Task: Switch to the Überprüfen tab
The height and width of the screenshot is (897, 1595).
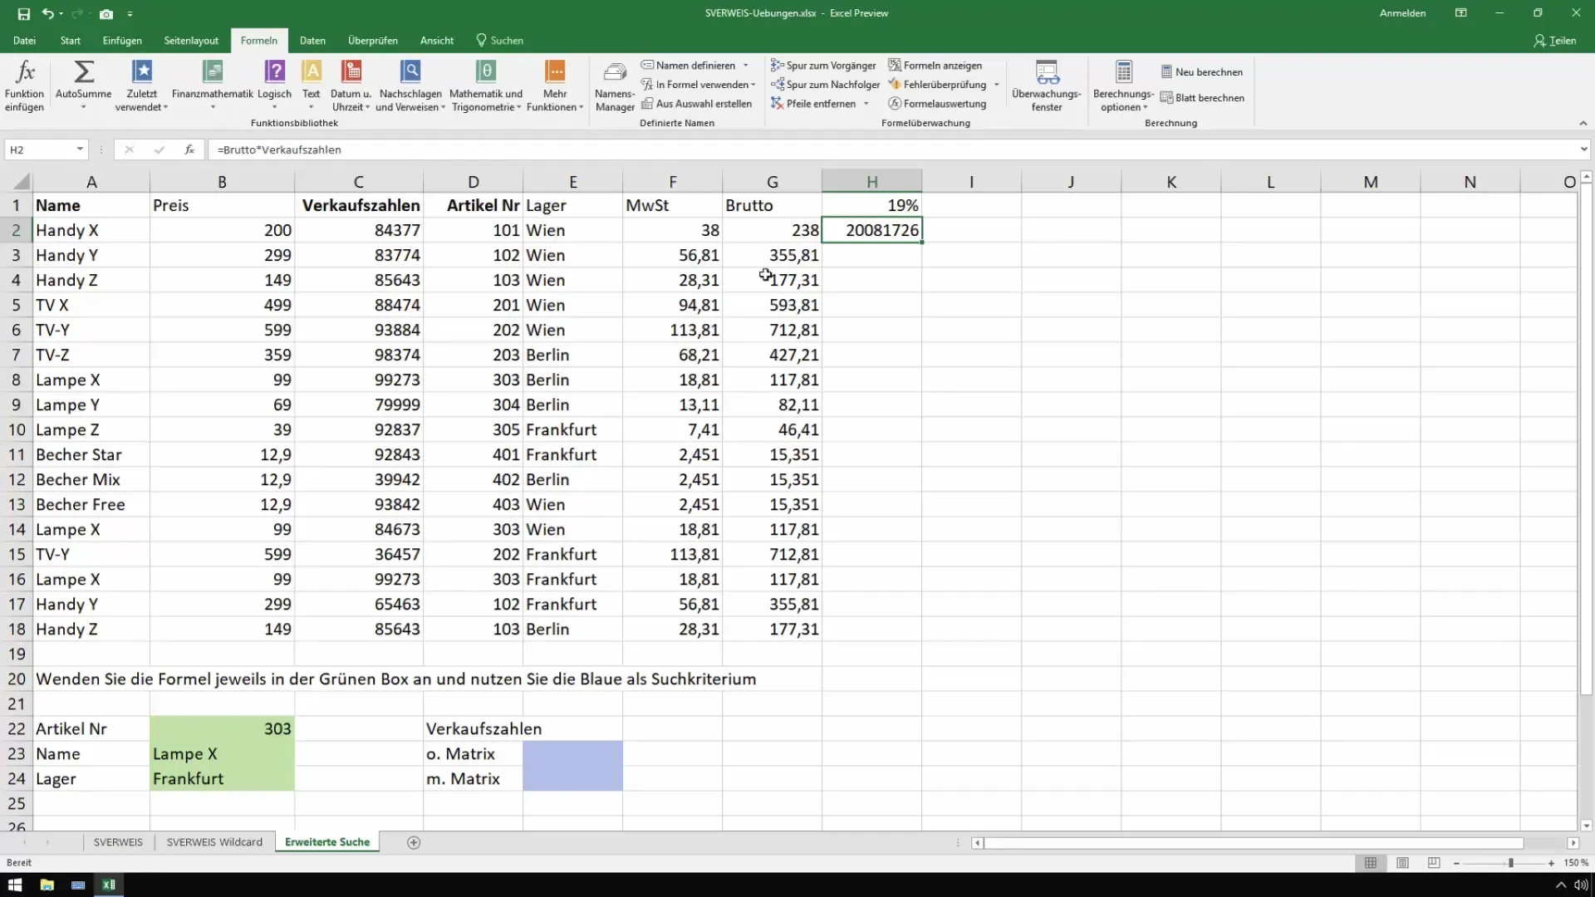Action: pos(373,41)
